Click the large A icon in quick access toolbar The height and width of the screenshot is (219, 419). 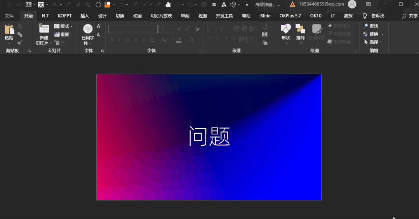(x=224, y=5)
